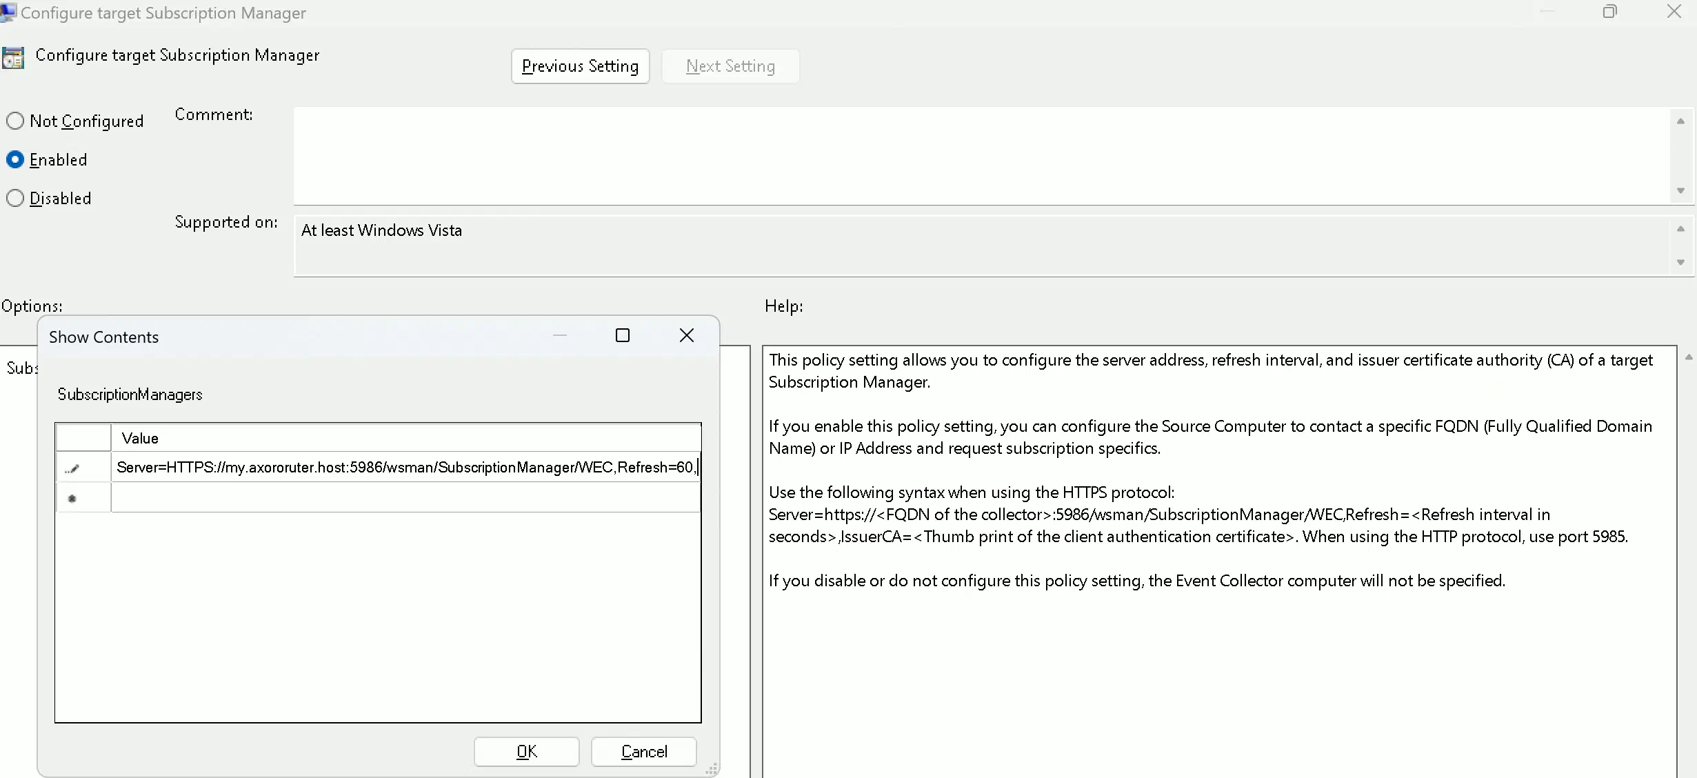Click the Next Setting button
This screenshot has height=778, width=1697.
click(x=730, y=66)
